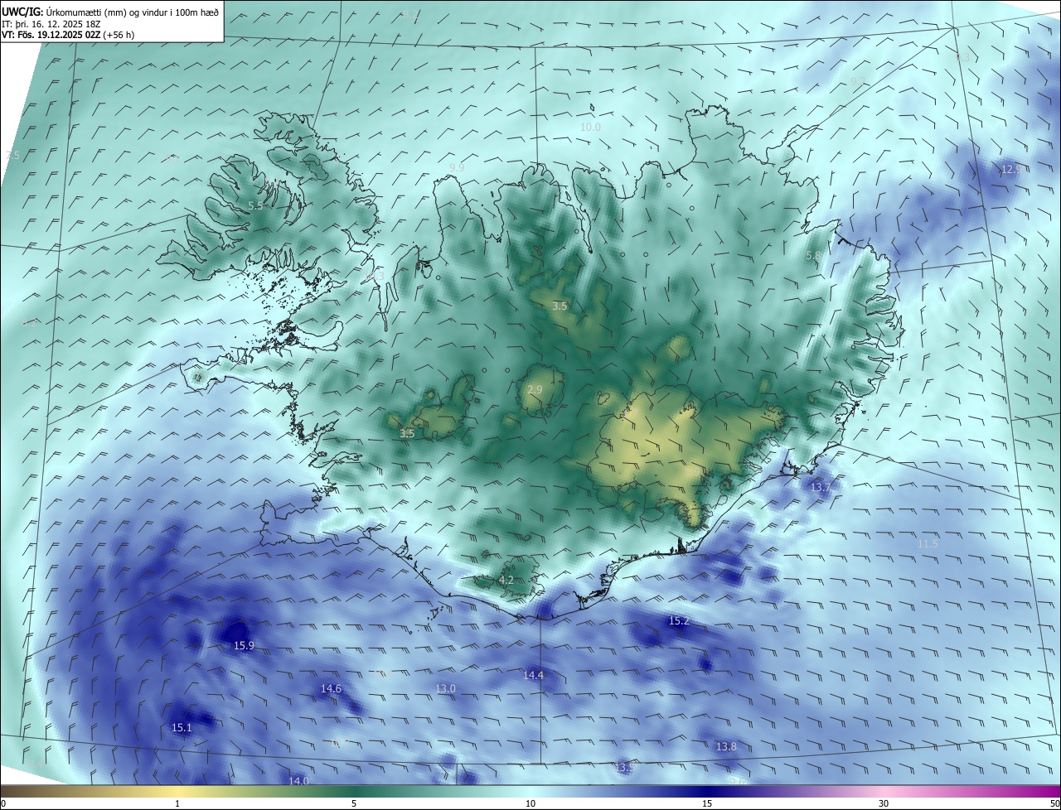Click the 4.2 value on the southern glacier
Screen dimensions: 1061x810
[x=506, y=580]
